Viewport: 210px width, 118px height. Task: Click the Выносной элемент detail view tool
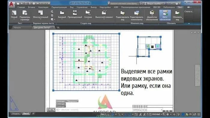point(104,14)
